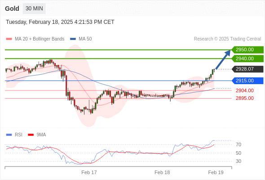Click the 30 MIN timeframe badge
265x180 pixels.
coord(34,9)
